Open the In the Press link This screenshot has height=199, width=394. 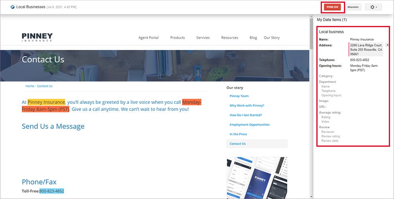pyautogui.click(x=238, y=134)
